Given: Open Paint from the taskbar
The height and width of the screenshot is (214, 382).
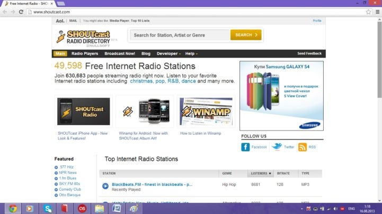Looking at the screenshot, I should click(x=134, y=208).
